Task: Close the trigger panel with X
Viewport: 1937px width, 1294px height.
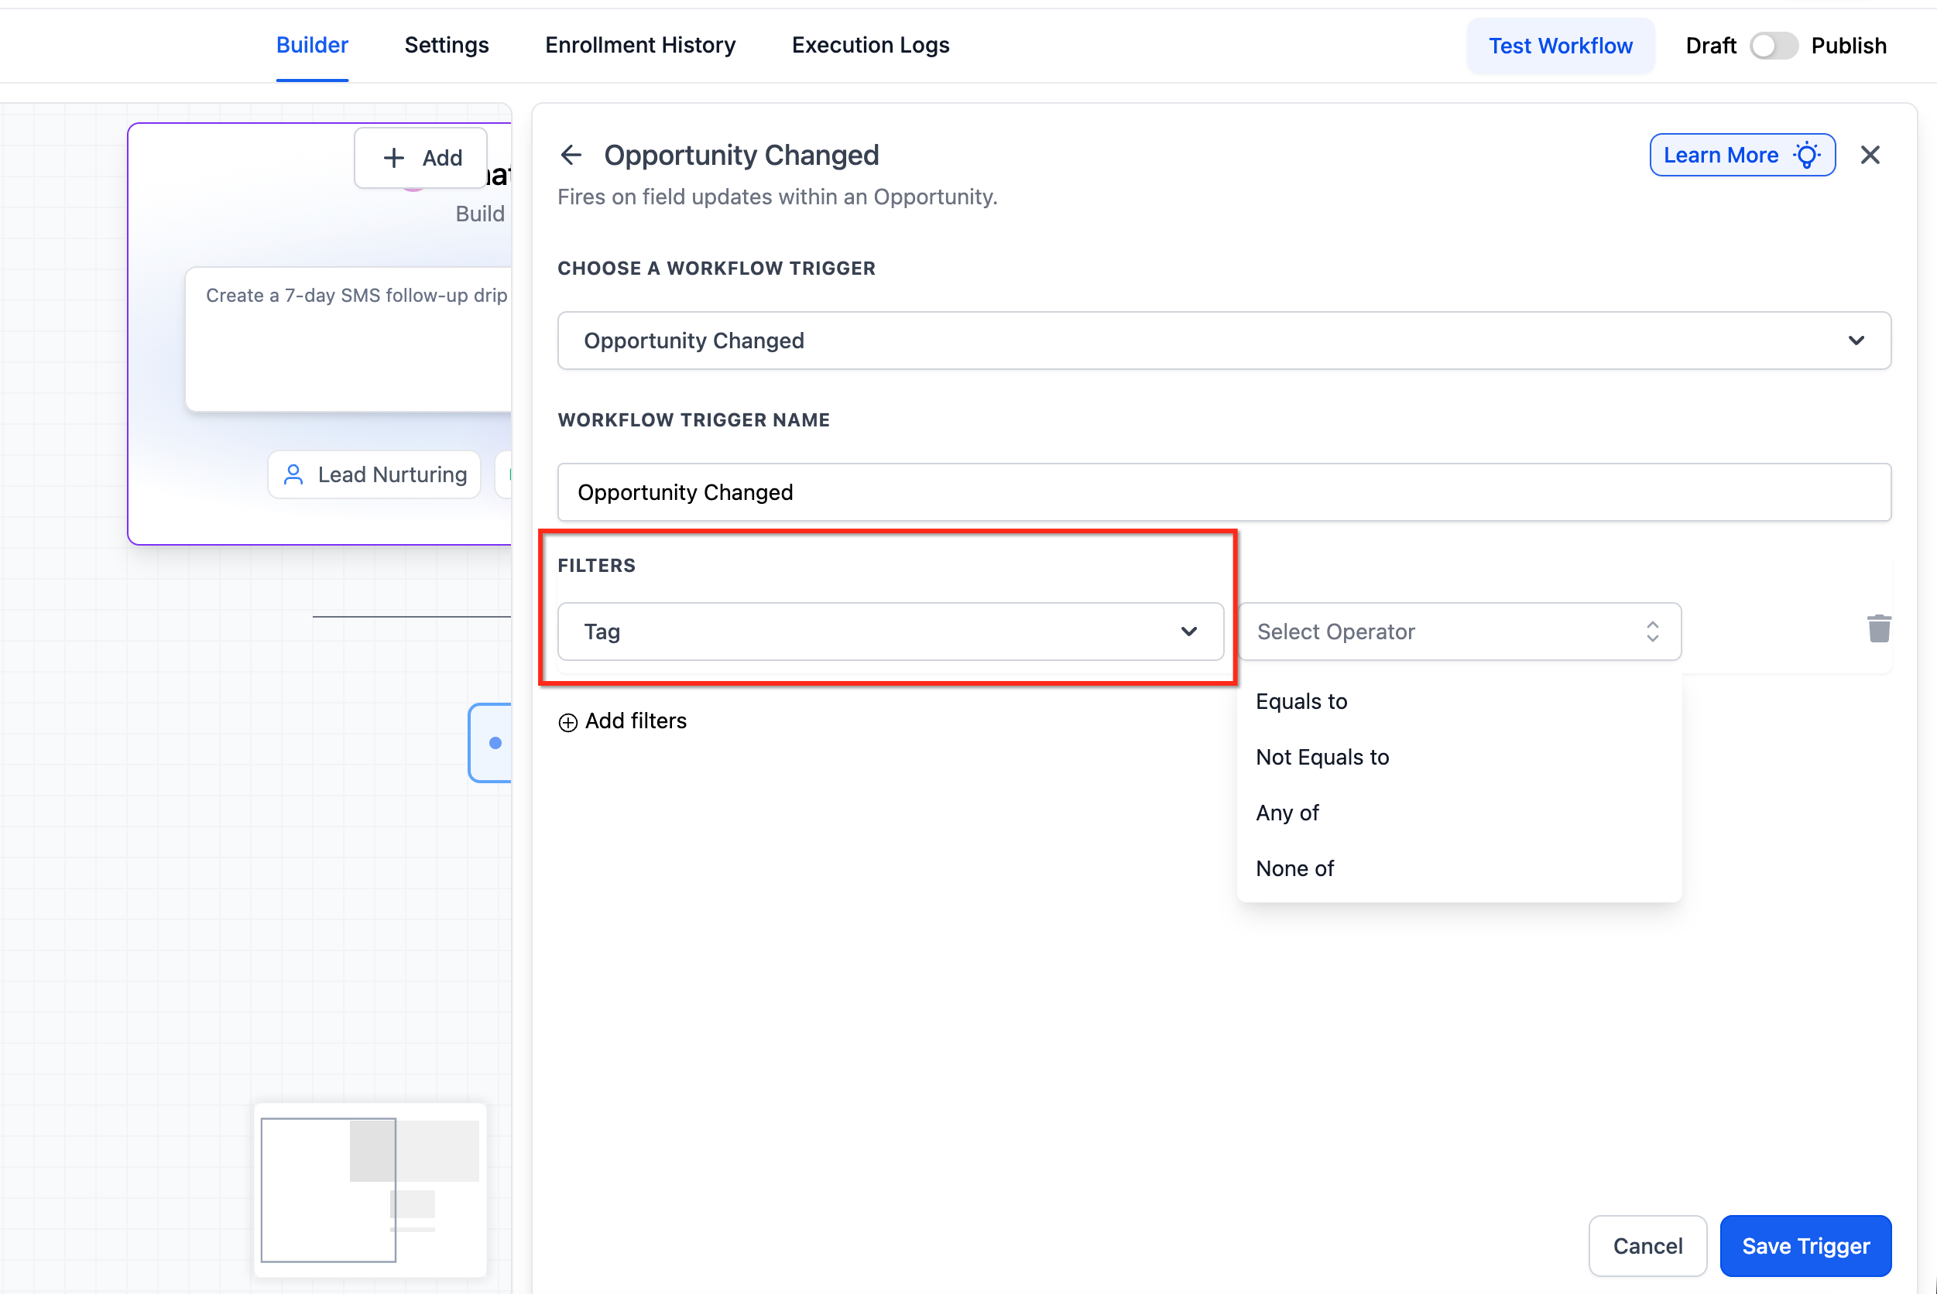Action: pos(1870,155)
